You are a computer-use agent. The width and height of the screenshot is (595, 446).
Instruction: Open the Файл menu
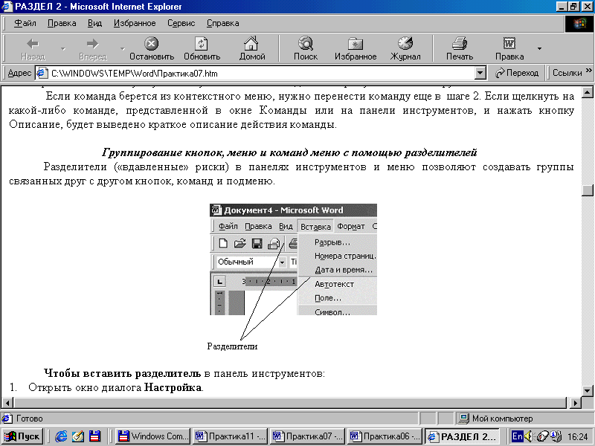pos(25,23)
